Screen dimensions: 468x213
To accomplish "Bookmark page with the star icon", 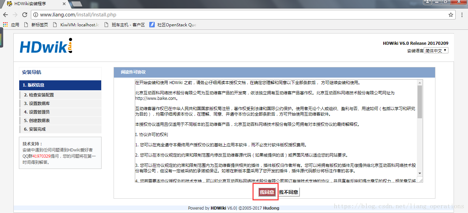I will click(451, 15).
